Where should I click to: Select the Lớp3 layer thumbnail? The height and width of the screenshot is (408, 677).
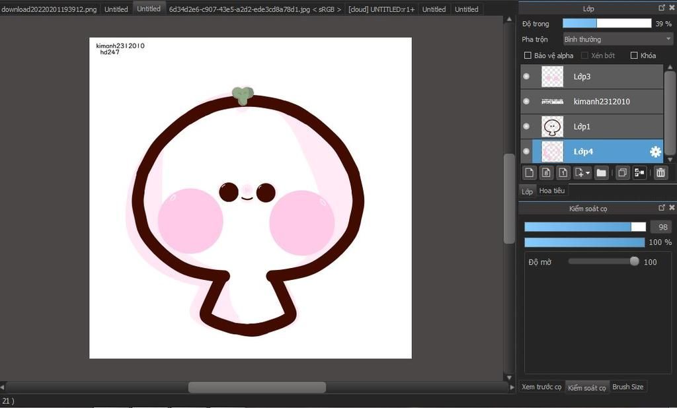coord(552,77)
